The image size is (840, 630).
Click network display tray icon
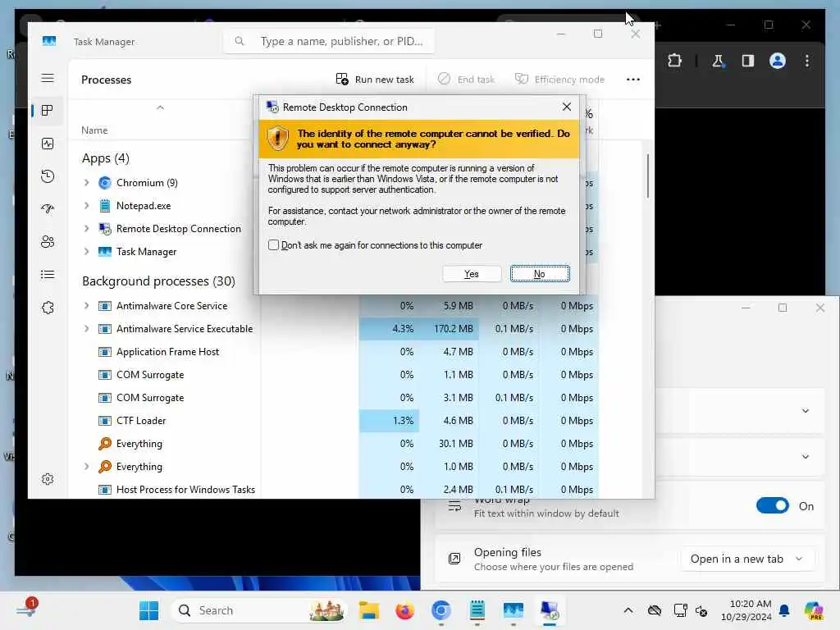pyautogui.click(x=680, y=610)
